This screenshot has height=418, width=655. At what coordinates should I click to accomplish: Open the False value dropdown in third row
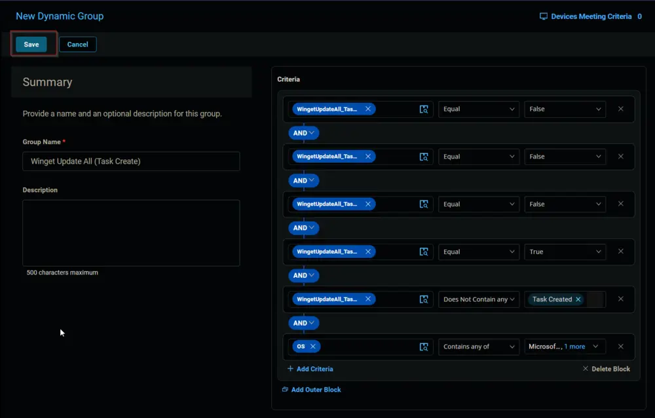click(565, 204)
